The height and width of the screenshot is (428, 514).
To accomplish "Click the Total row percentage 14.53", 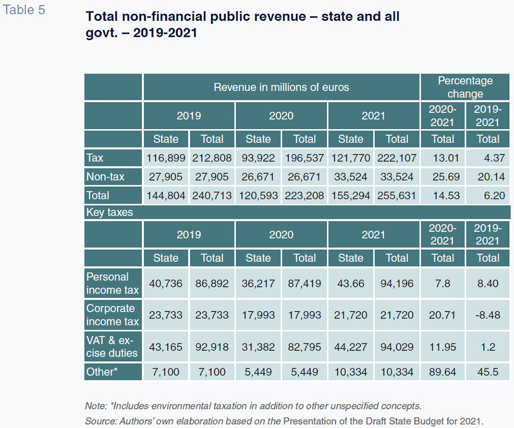I will click(446, 196).
